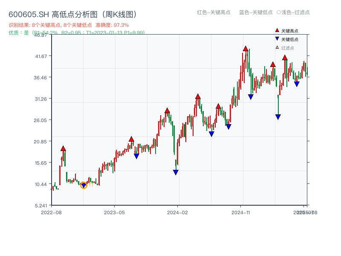Select blue low-point triangle in mid-2023 near 17
341x256 pixels.
(x=136, y=156)
